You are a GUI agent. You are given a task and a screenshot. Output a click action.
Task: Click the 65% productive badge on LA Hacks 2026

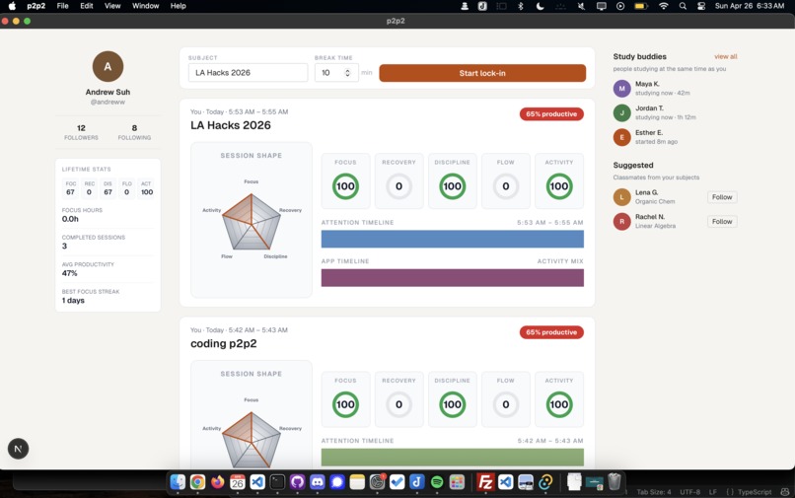click(x=551, y=114)
